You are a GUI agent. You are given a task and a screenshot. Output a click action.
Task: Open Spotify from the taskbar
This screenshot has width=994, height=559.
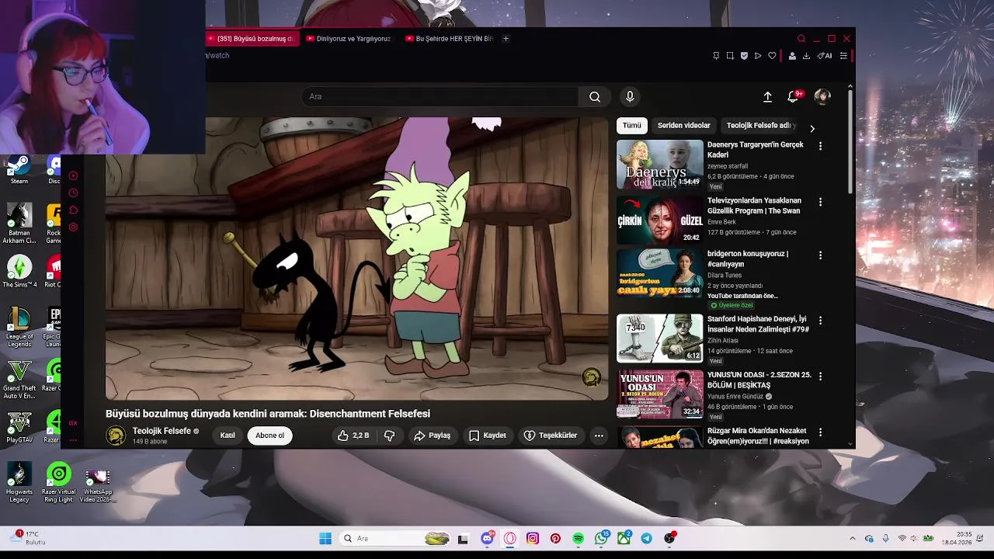click(579, 538)
